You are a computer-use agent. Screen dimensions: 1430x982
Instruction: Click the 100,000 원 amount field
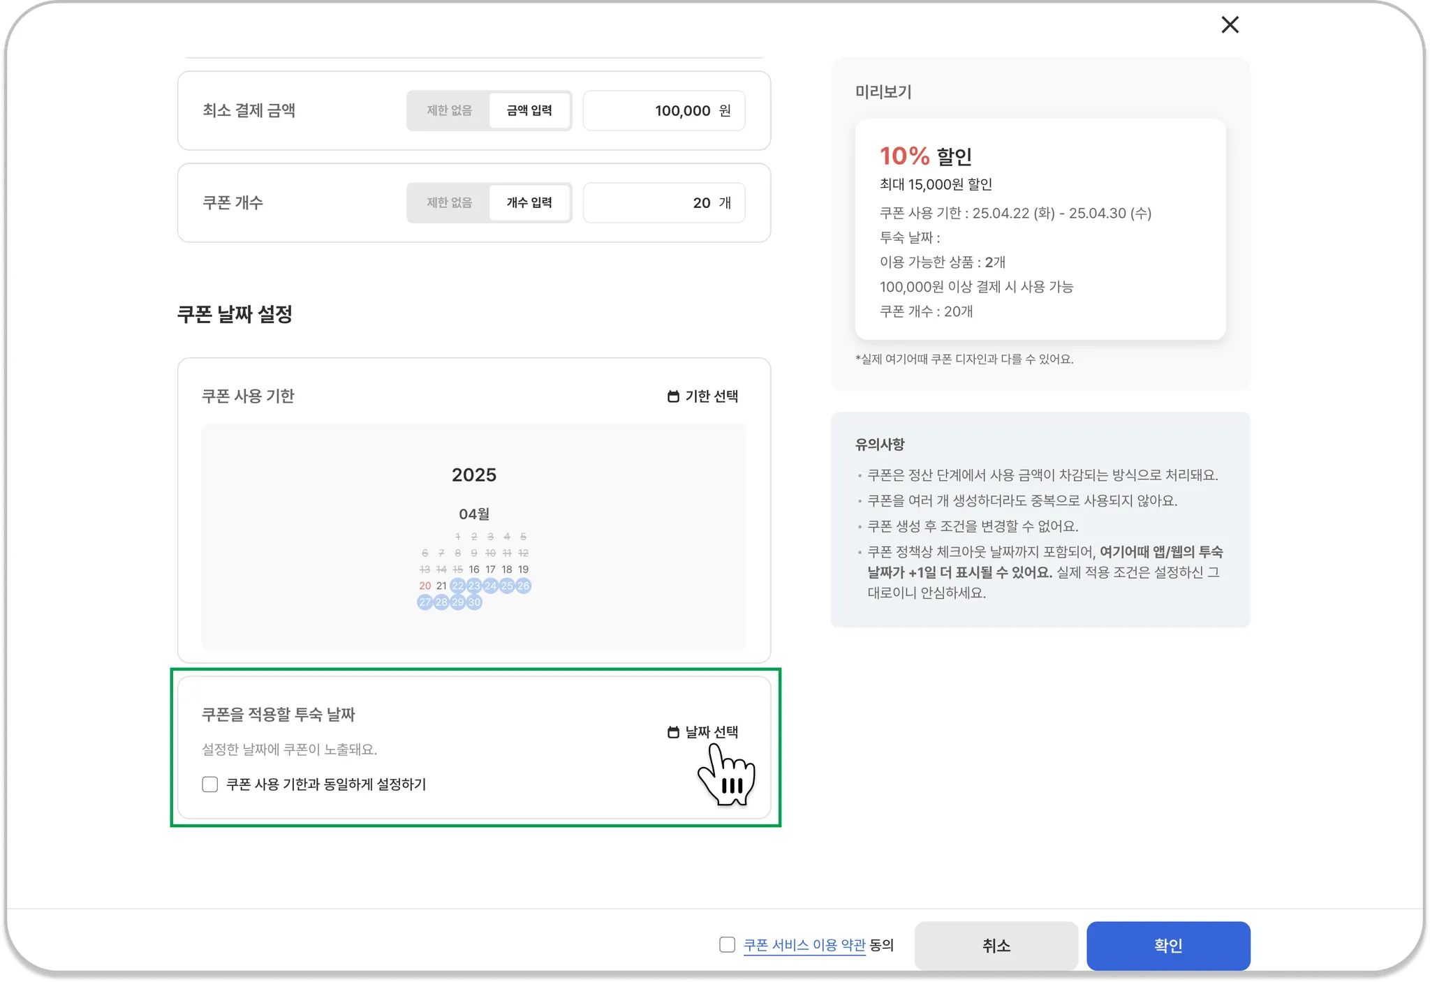663,110
